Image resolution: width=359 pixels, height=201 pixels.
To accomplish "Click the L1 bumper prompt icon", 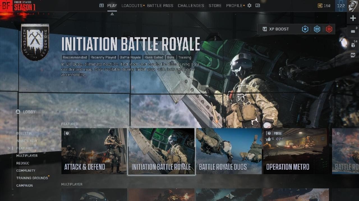I will point(102,5).
